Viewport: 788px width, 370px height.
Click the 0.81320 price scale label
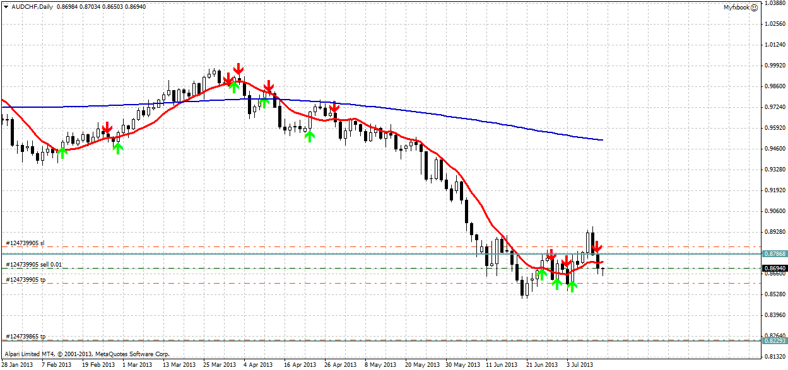[775, 357]
